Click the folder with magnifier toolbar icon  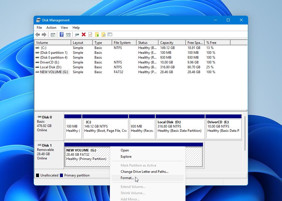[x=103, y=34]
